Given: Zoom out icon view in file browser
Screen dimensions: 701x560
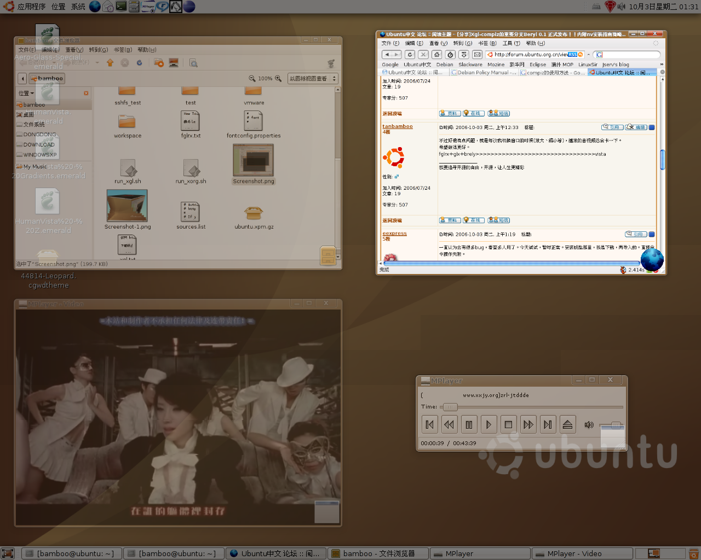Looking at the screenshot, I should coord(252,78).
